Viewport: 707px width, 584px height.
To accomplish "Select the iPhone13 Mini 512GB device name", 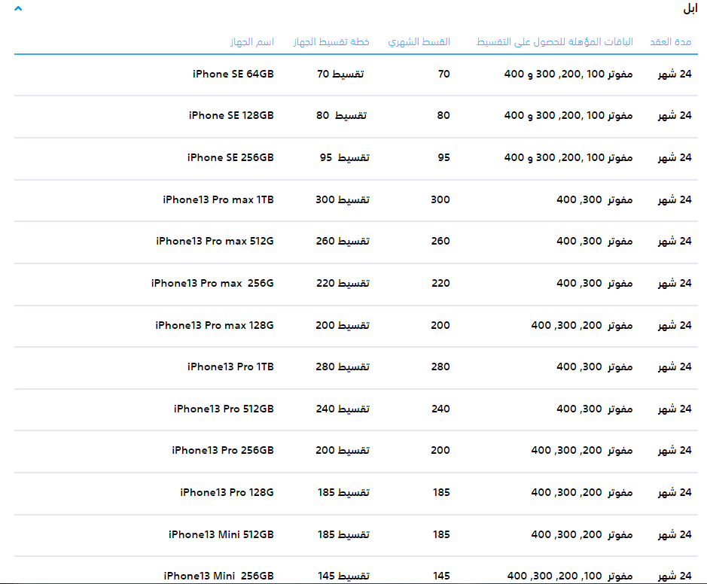I will 221,534.
